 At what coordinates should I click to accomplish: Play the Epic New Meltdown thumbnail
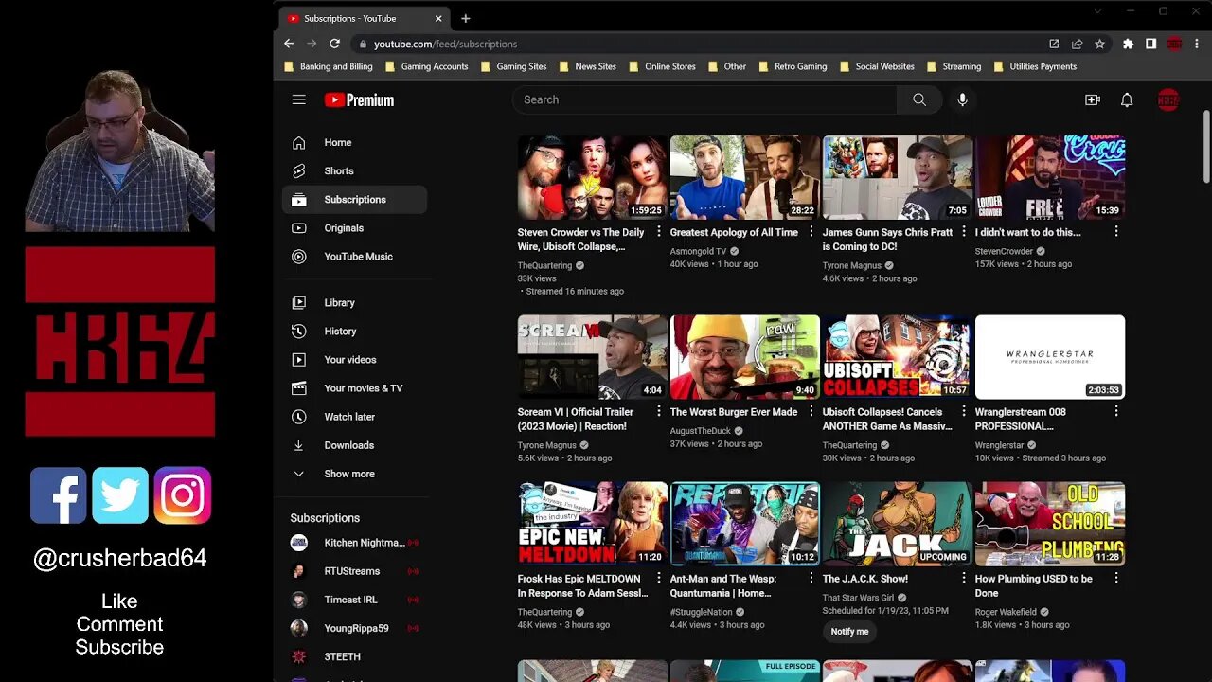coord(593,524)
